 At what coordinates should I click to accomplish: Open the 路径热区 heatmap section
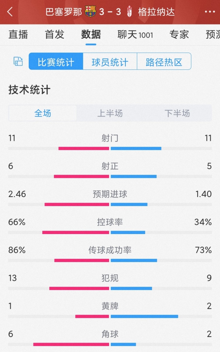click(164, 61)
